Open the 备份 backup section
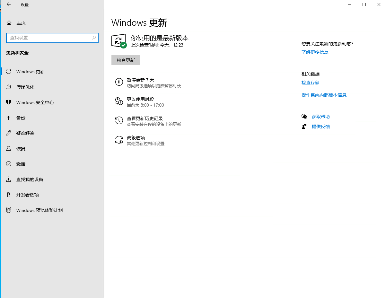386x298 pixels. click(x=52, y=118)
